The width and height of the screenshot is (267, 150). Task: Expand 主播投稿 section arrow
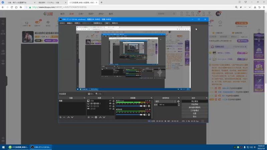click(223, 33)
